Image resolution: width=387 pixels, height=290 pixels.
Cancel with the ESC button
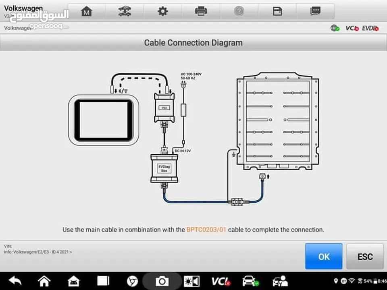(365, 257)
